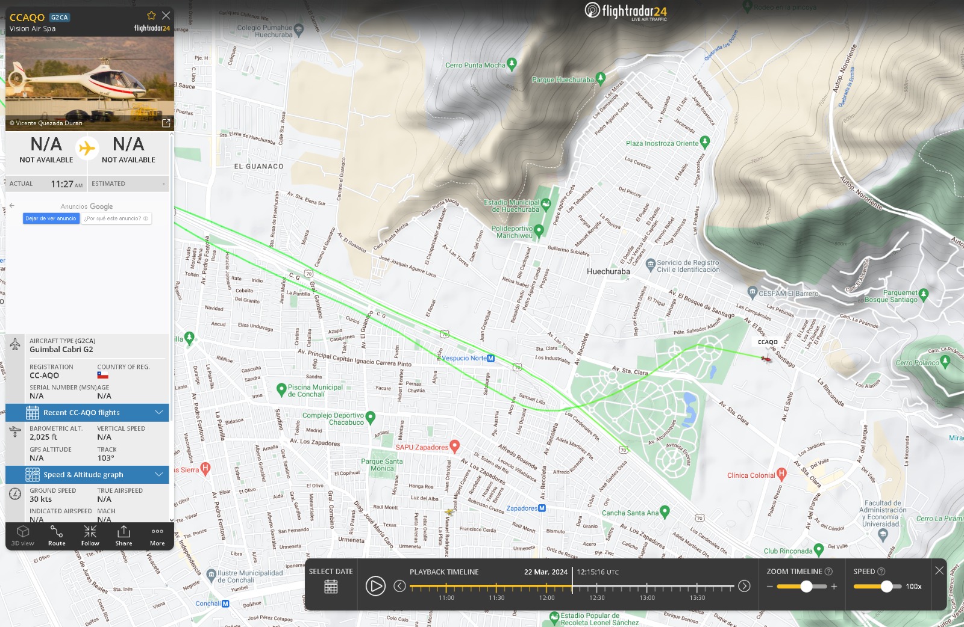Select the CCAQO helicopter on map
Screen dimensions: 964x627
[x=766, y=359]
